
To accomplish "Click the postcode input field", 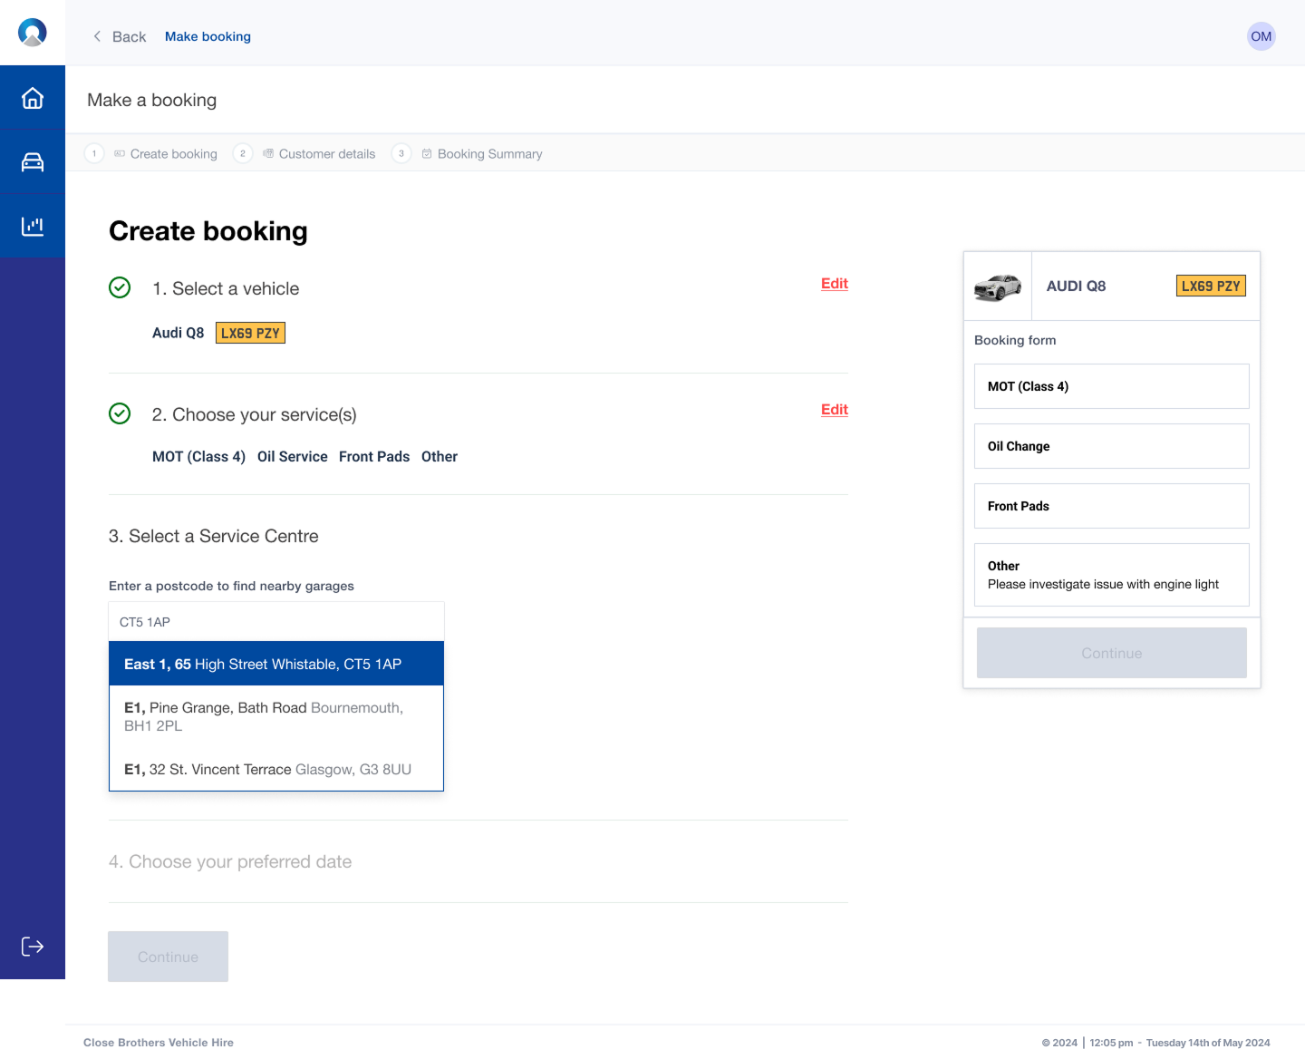I will tap(276, 622).
